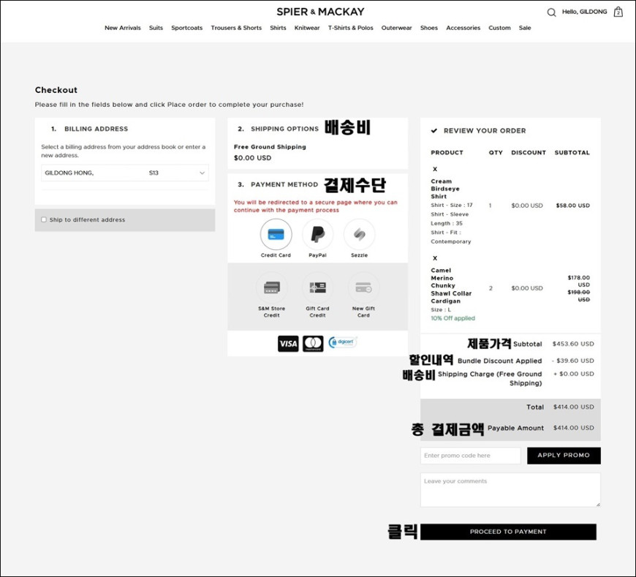Open Knitwear menu
Viewport: 636px width, 577px height.
point(307,28)
